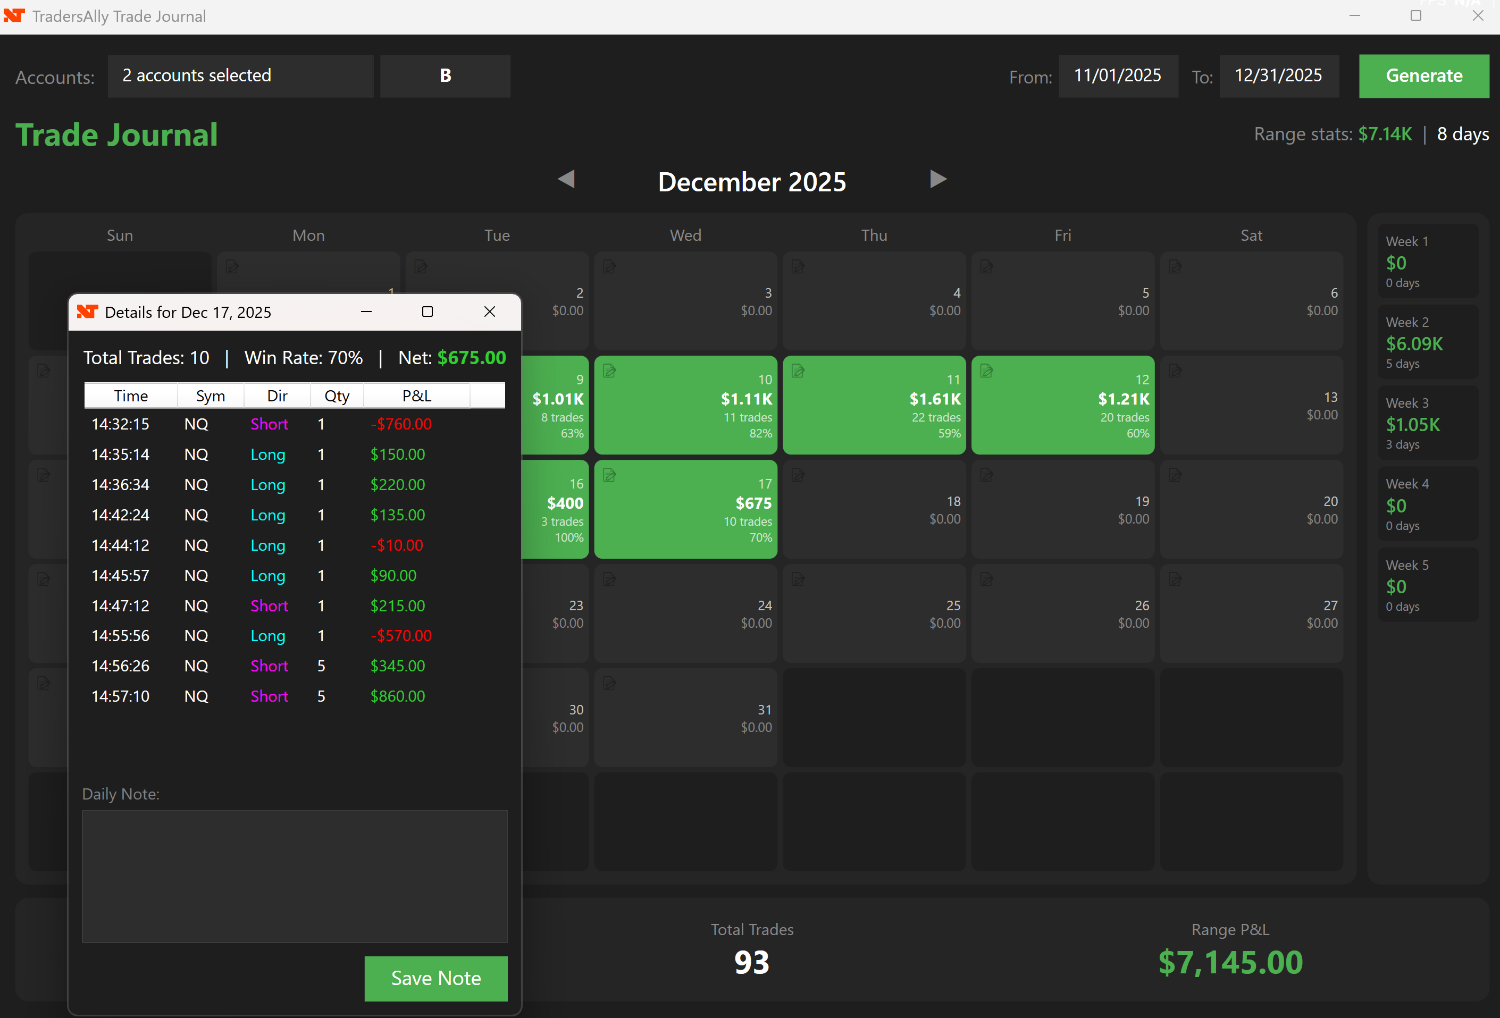1500x1018 pixels.
Task: Select the 14:57:10 Short trade row
Action: click(269, 696)
